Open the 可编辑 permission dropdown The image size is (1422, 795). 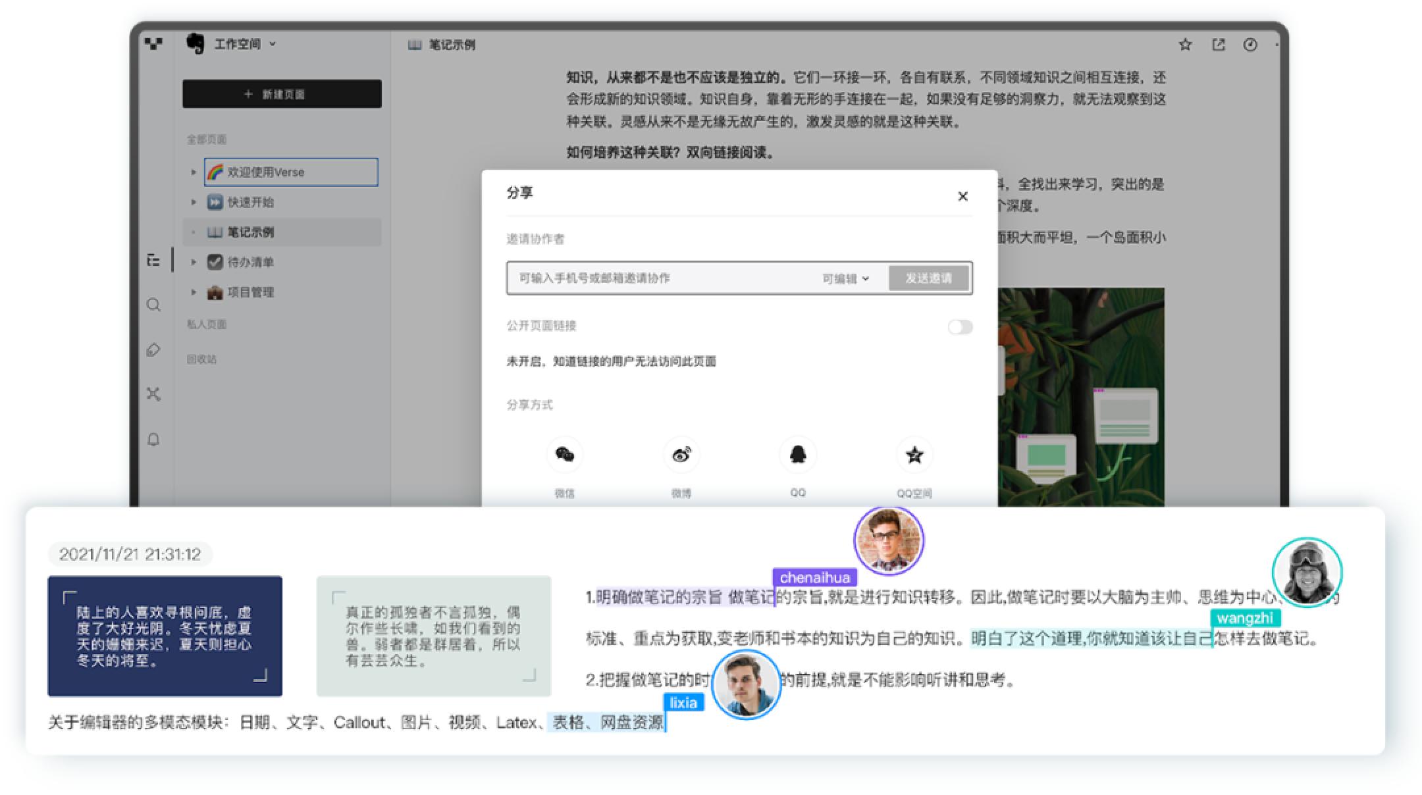click(x=845, y=278)
